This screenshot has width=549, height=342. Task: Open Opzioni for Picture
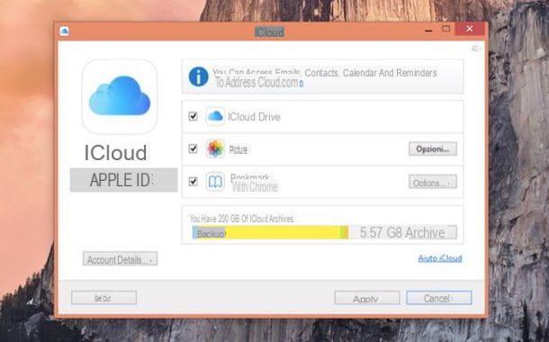click(433, 148)
